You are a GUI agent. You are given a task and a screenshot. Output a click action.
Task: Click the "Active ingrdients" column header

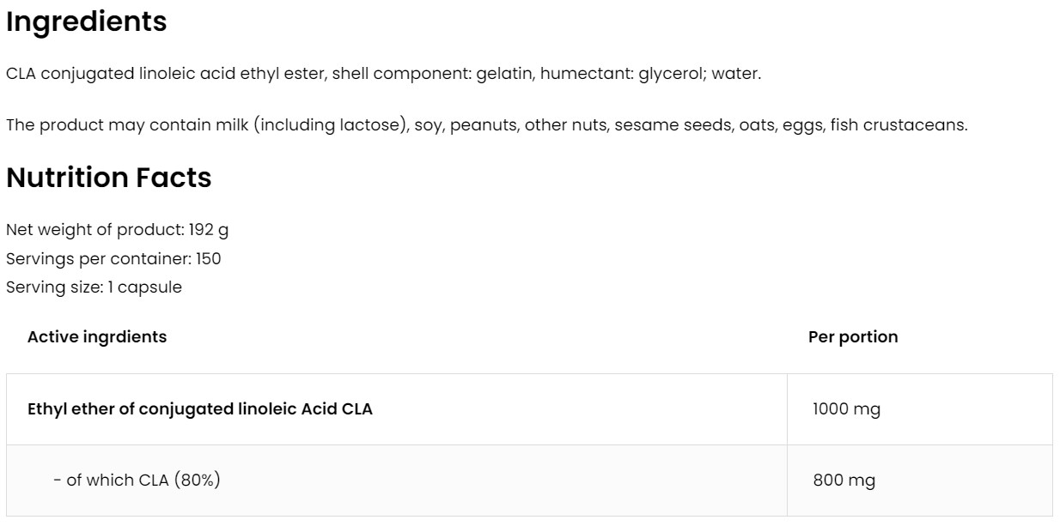[x=97, y=337]
